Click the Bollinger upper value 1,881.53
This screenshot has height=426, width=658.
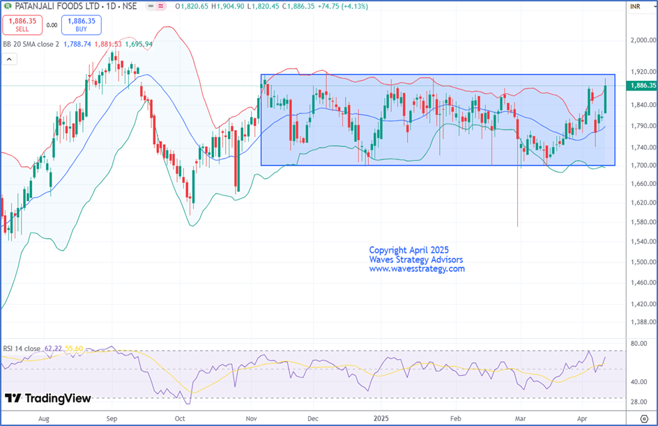click(108, 44)
